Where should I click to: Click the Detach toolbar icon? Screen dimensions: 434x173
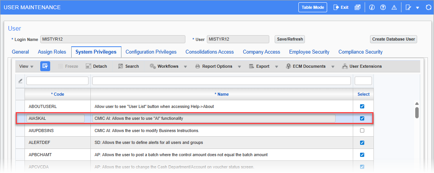(x=88, y=66)
